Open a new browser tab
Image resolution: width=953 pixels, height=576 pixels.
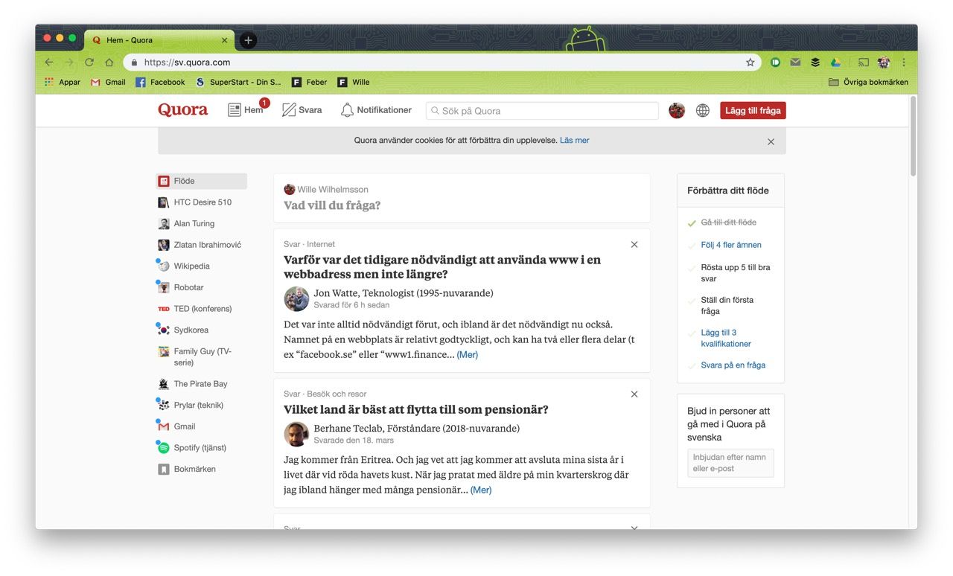(x=249, y=40)
